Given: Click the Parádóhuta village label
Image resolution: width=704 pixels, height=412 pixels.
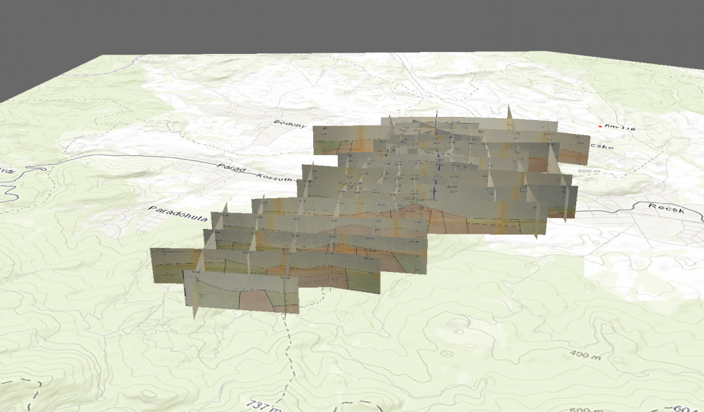Looking at the screenshot, I should click(x=177, y=212).
